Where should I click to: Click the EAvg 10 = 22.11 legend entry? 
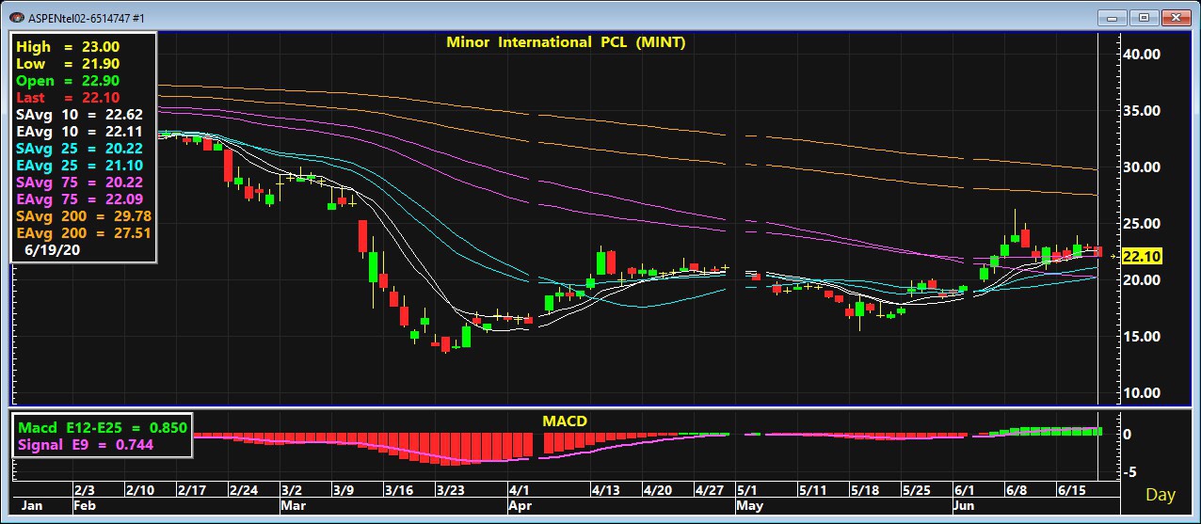[81, 132]
